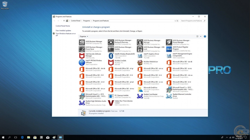The height and width of the screenshot is (140, 250).
Task: Click the help question mark icon
Action: pos(205,36)
